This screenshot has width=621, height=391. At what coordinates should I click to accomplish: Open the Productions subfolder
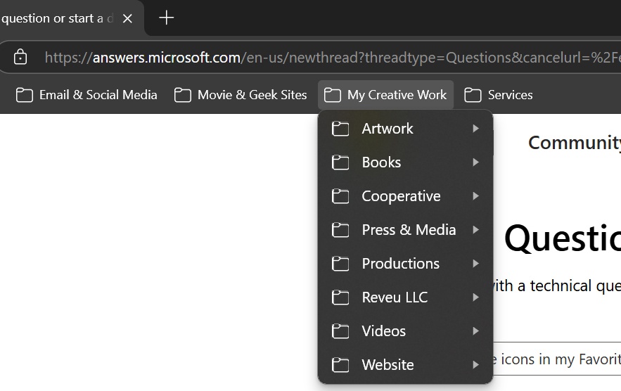coord(405,264)
